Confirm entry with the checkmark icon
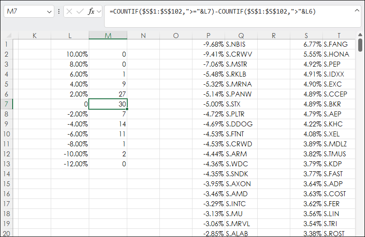The image size is (365, 237). (x=80, y=11)
